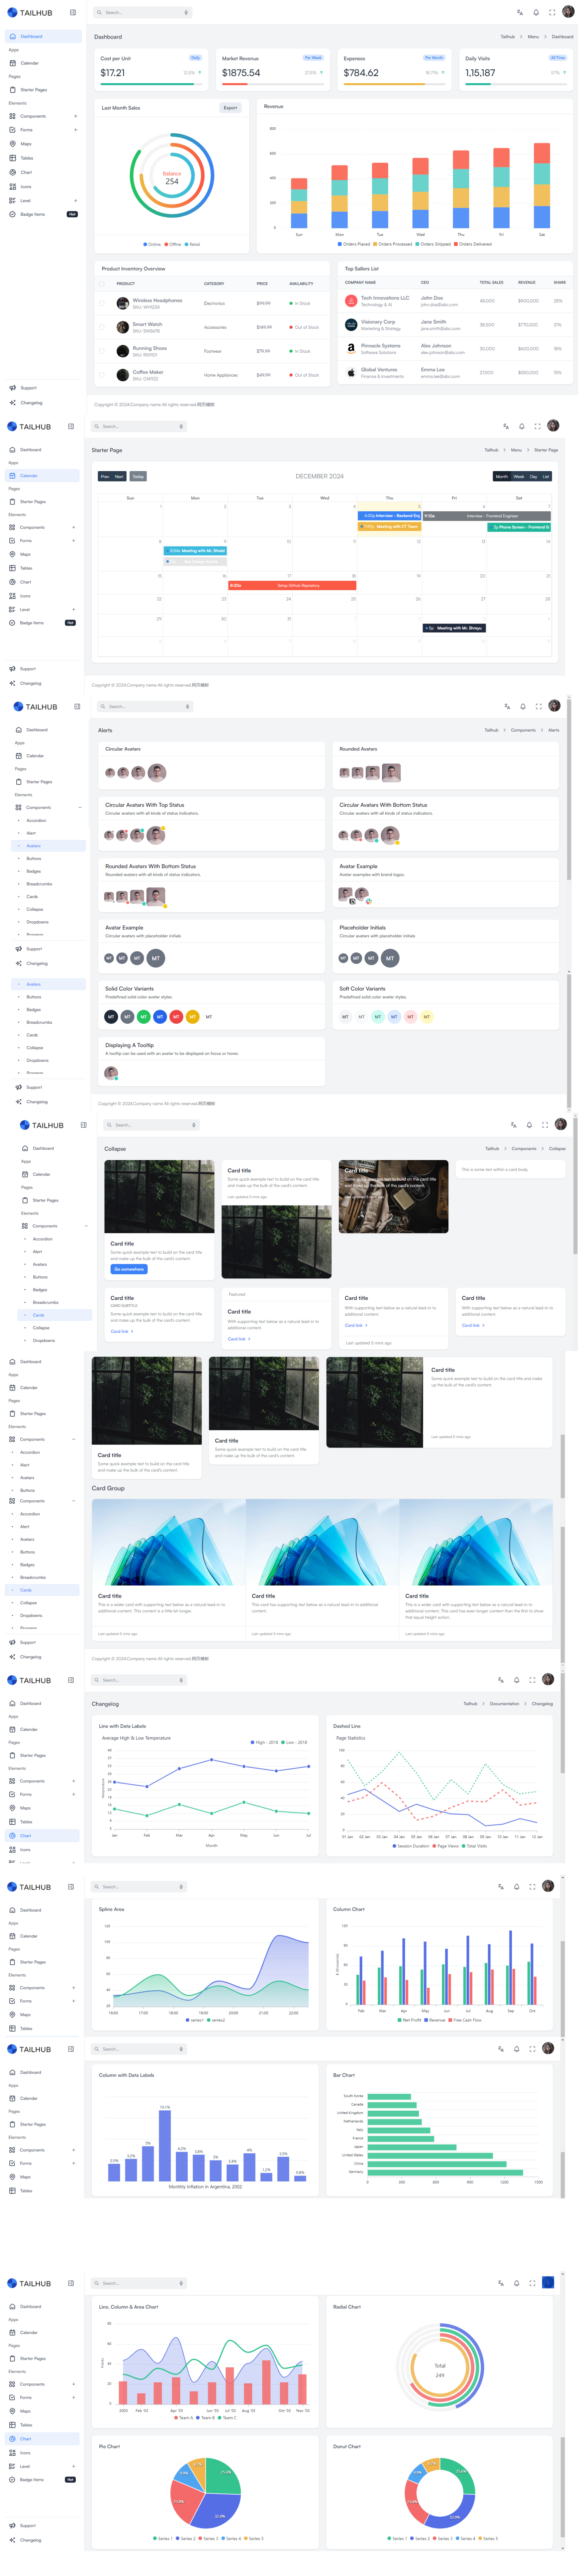Expand Components plus on Starter Page sidebar
This screenshot has width=578, height=2576.
coord(74,527)
